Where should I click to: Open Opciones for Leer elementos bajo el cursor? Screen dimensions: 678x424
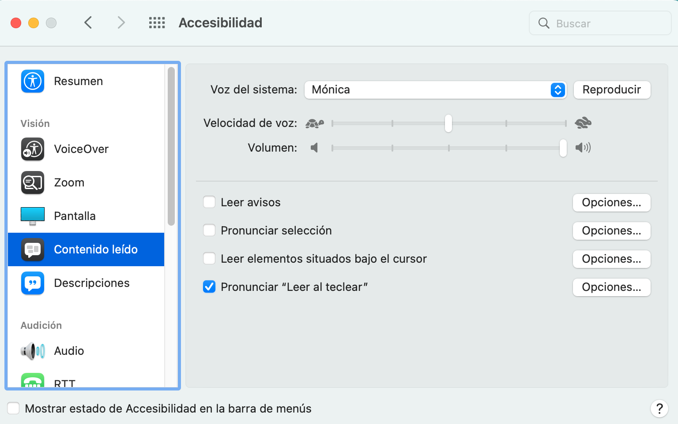(x=611, y=259)
